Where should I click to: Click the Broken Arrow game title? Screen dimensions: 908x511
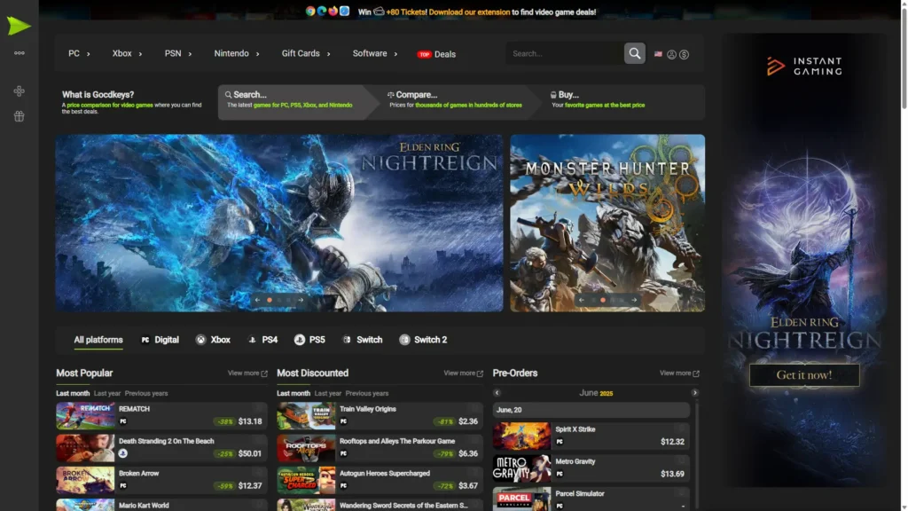(x=139, y=474)
